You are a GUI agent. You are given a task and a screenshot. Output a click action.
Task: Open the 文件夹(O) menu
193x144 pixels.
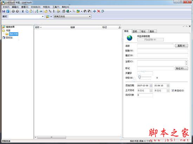[x=35, y=7]
